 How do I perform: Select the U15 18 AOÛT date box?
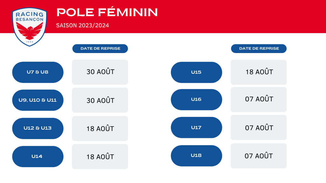coord(259,72)
